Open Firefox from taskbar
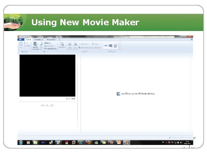The image size is (207, 155). [89, 142]
